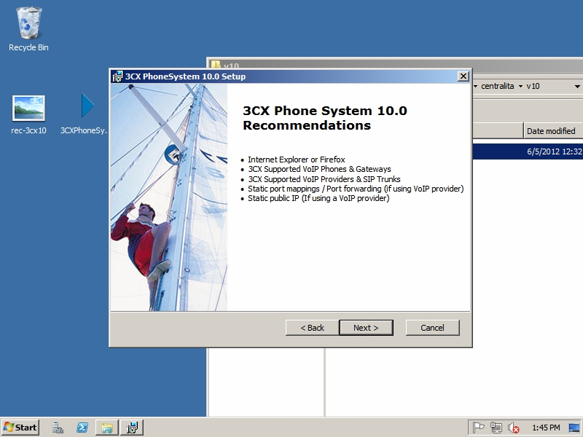
Task: Click the muted speaker volume tray icon
Action: coord(514,428)
